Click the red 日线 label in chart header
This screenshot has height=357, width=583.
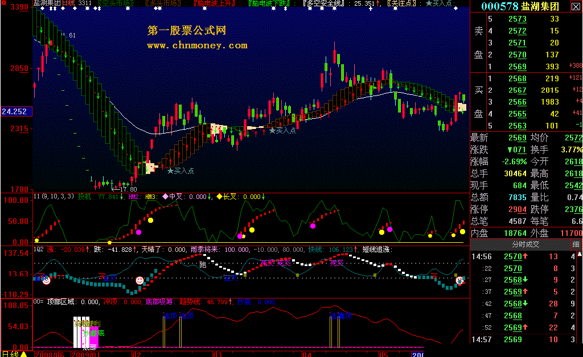click(68, 3)
